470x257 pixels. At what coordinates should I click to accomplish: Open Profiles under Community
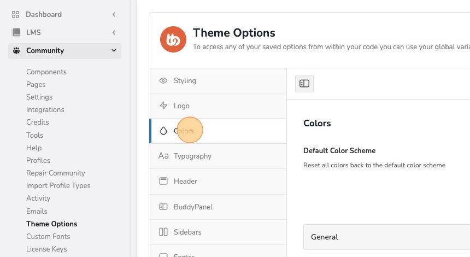[x=38, y=160]
